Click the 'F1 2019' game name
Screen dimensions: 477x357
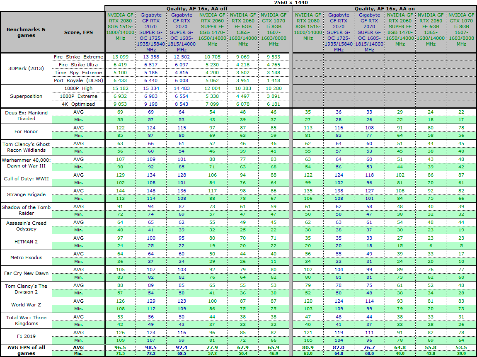coord(26,336)
